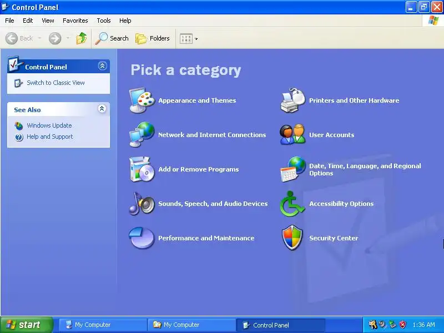Click the Appearance and Themes link text

pos(197,100)
